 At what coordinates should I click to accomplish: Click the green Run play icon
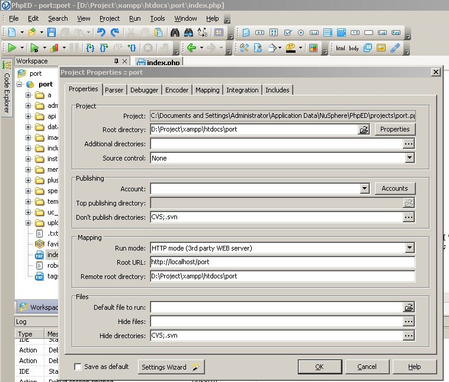pyautogui.click(x=12, y=48)
